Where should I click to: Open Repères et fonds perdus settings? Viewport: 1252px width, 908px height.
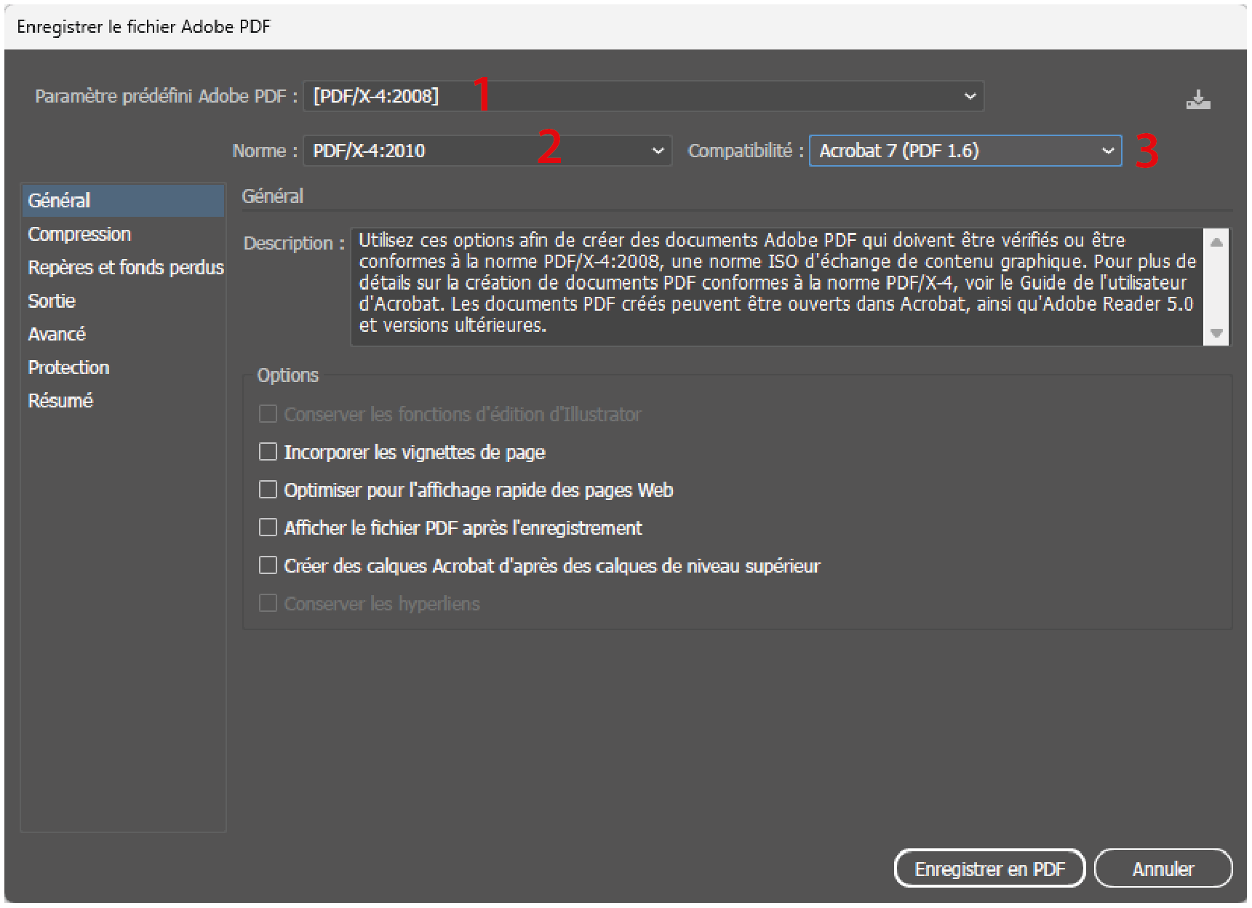tap(125, 268)
